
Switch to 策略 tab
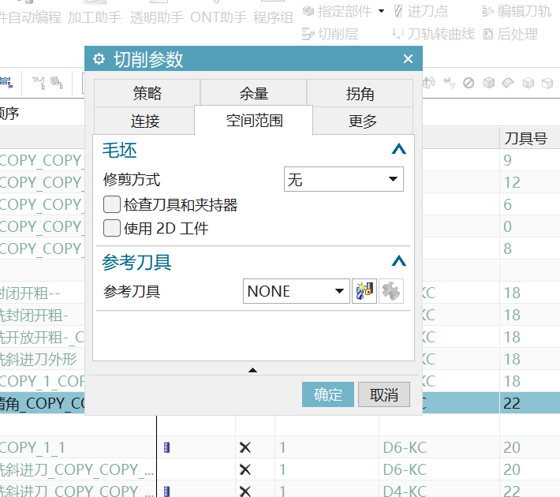tap(147, 93)
